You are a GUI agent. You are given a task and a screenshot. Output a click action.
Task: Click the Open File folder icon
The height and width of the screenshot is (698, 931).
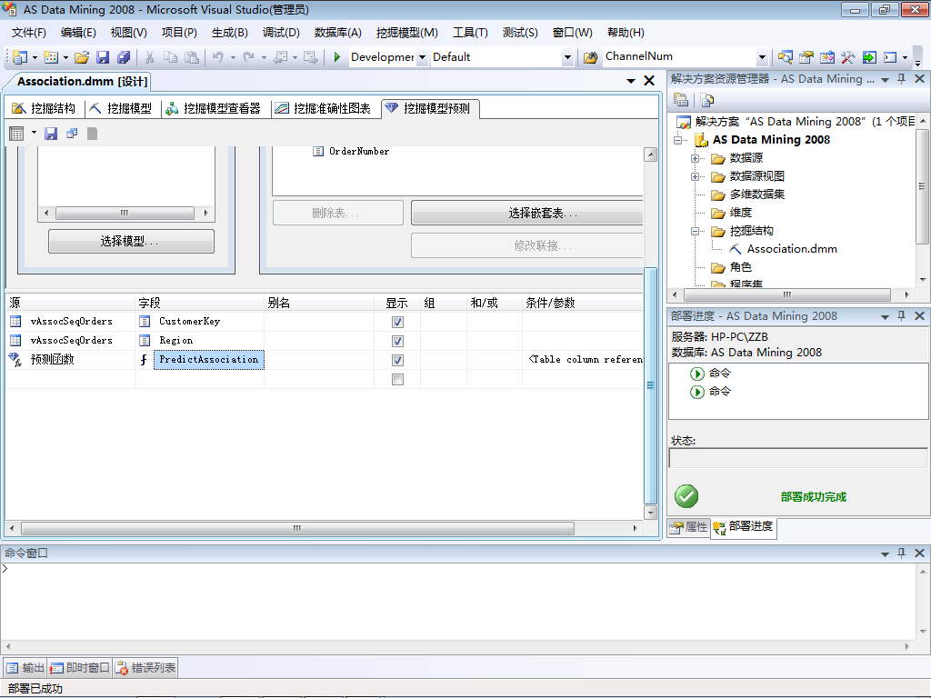pos(82,57)
